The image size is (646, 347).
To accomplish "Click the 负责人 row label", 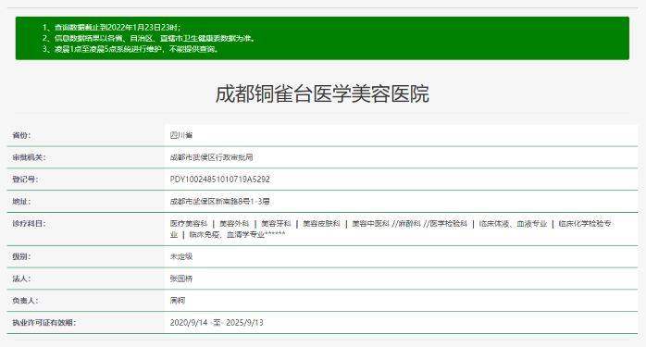I will [x=25, y=301].
